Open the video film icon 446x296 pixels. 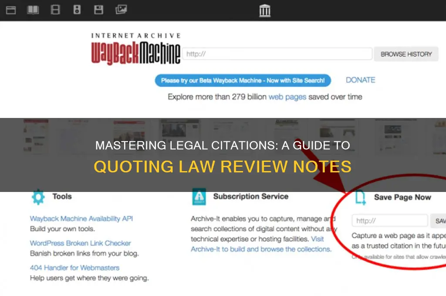point(55,10)
